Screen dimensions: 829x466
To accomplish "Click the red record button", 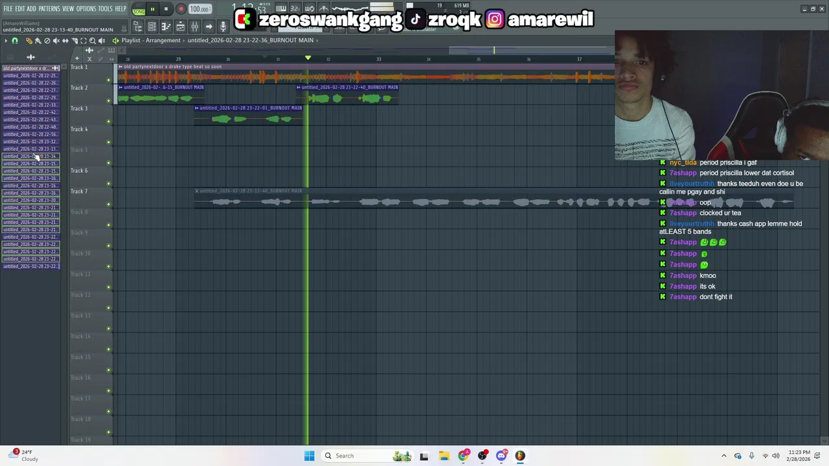I will 181,9.
